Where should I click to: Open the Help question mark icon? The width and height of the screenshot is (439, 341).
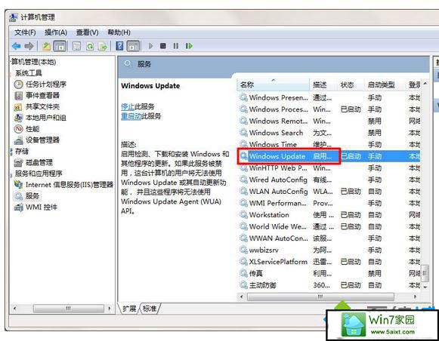[119, 46]
